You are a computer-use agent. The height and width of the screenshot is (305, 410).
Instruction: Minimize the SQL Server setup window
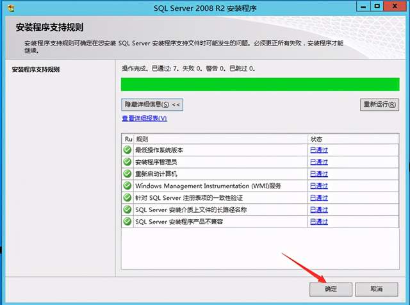363,7
